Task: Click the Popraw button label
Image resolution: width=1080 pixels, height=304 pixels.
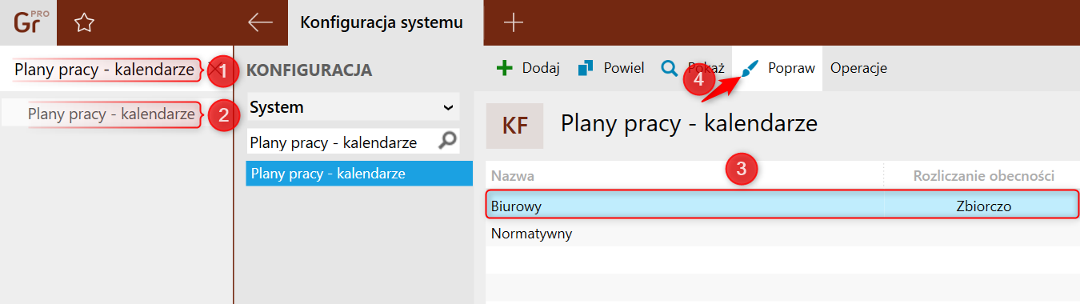Action: [x=791, y=68]
